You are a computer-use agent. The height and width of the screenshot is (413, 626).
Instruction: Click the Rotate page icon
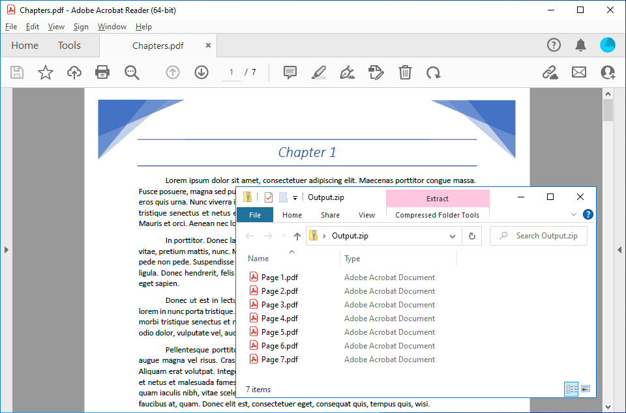click(x=433, y=72)
